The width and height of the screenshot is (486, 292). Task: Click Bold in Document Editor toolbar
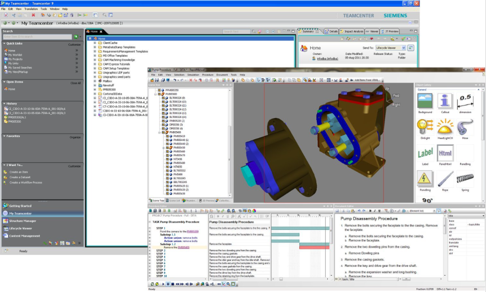370,211
